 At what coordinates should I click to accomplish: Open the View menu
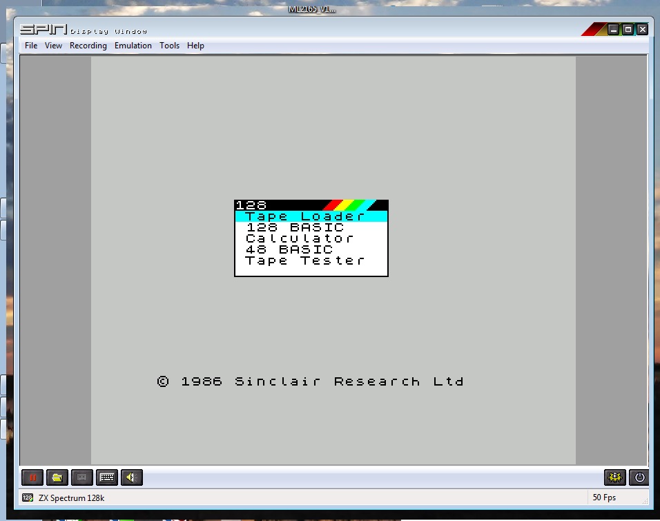click(53, 46)
